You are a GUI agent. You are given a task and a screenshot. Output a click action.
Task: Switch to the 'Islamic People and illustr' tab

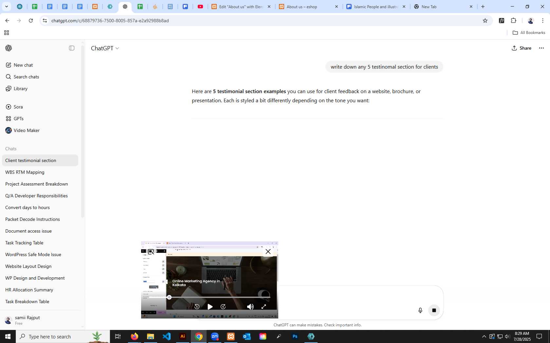376,7
